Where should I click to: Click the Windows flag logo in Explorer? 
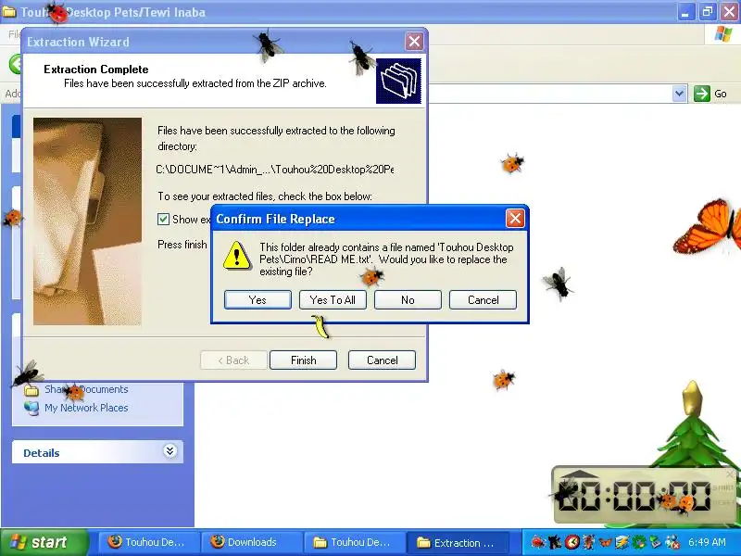coord(723,34)
